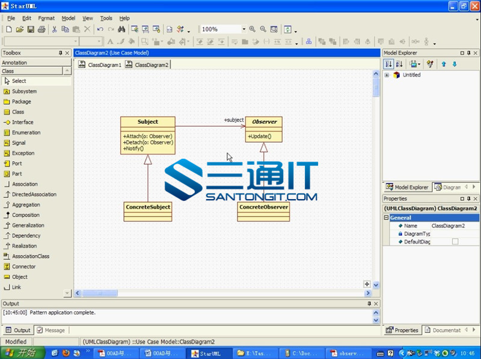Click the Name property value field
This screenshot has height=359, width=481.
pos(454,226)
